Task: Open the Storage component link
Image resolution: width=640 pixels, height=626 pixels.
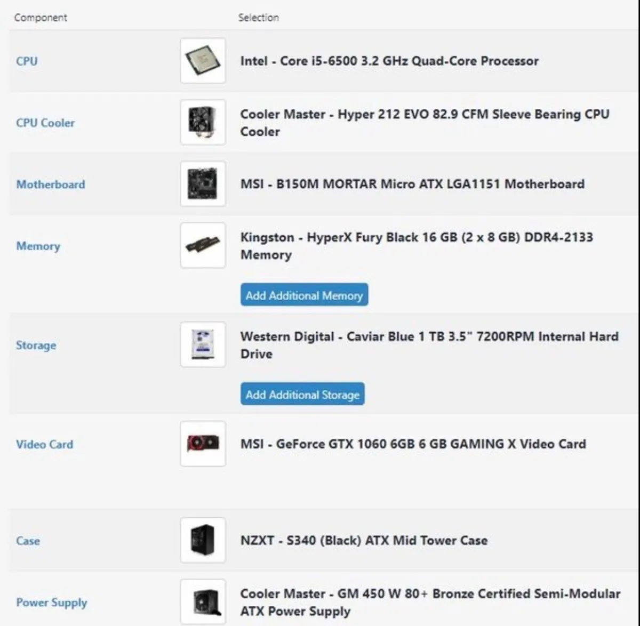Action: [36, 346]
